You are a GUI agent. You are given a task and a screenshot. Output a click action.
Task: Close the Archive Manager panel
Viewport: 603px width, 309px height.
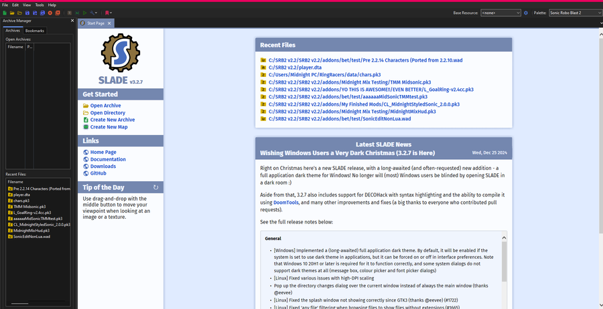(72, 21)
